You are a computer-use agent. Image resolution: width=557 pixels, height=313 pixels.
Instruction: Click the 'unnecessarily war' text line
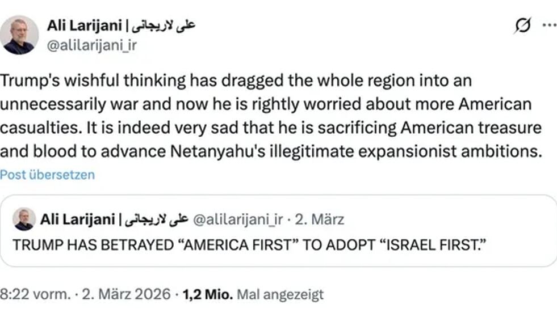[x=266, y=104]
